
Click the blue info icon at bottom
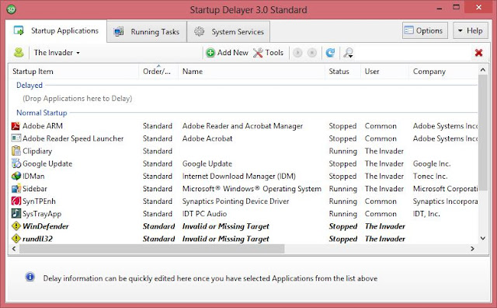pos(30,277)
